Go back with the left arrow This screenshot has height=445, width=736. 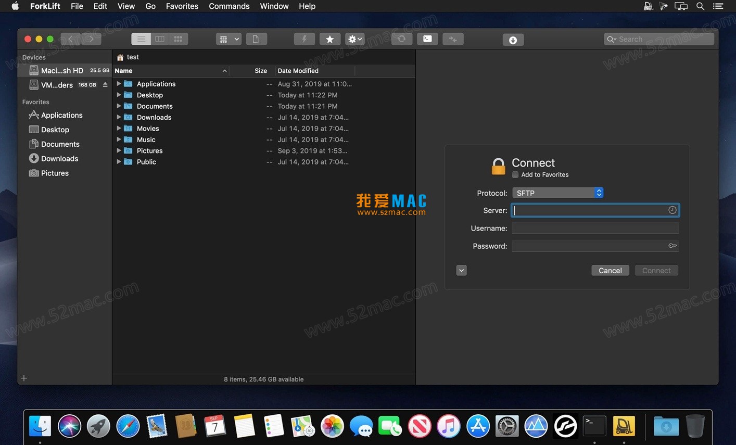[x=71, y=39]
